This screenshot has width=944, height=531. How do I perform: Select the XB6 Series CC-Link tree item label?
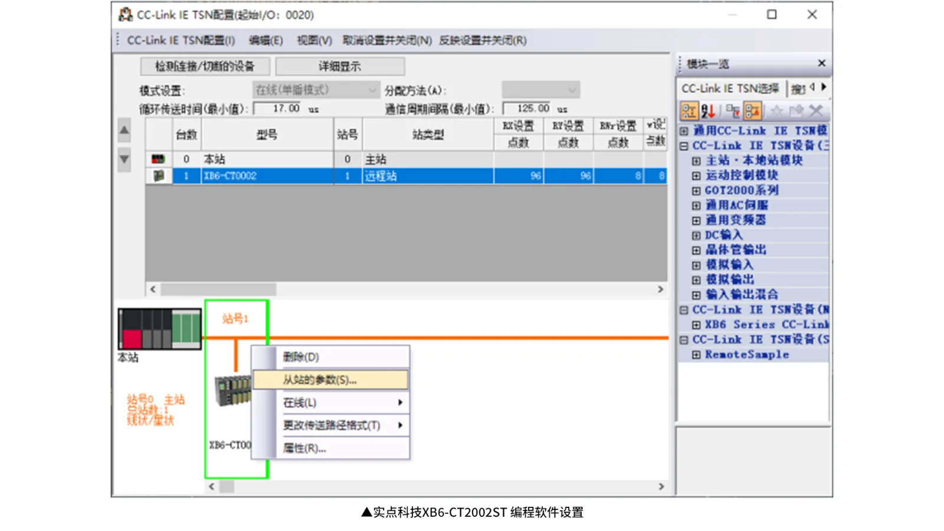pyautogui.click(x=766, y=324)
